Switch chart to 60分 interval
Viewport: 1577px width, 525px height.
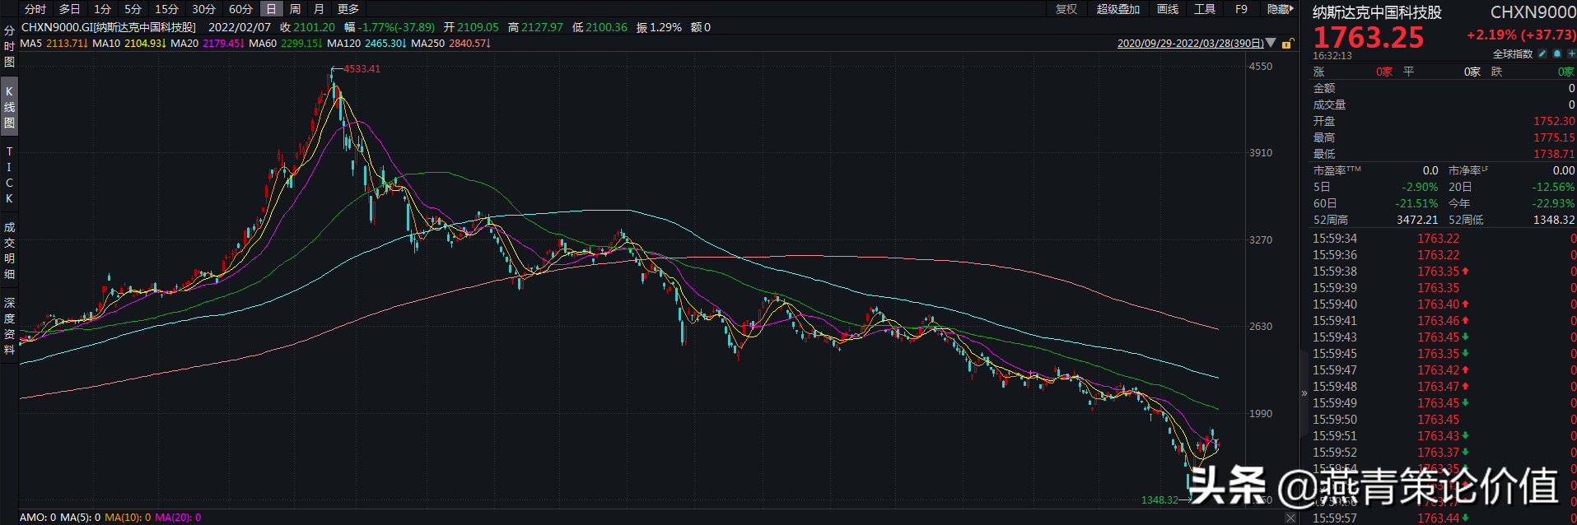pos(240,9)
